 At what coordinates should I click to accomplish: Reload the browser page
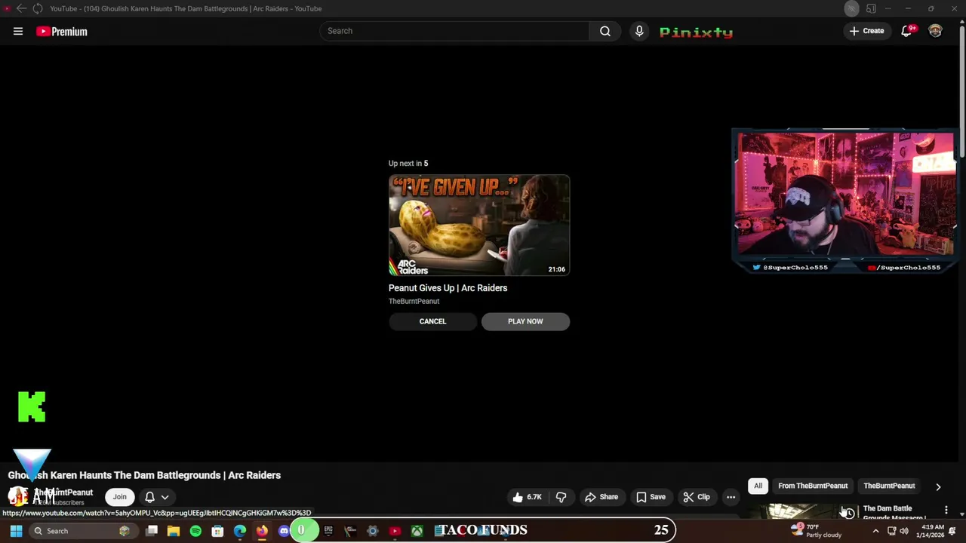[37, 8]
